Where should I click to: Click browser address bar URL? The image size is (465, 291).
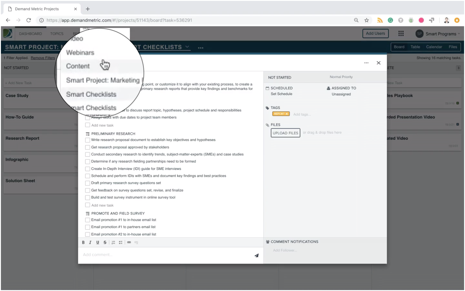pyautogui.click(x=119, y=20)
